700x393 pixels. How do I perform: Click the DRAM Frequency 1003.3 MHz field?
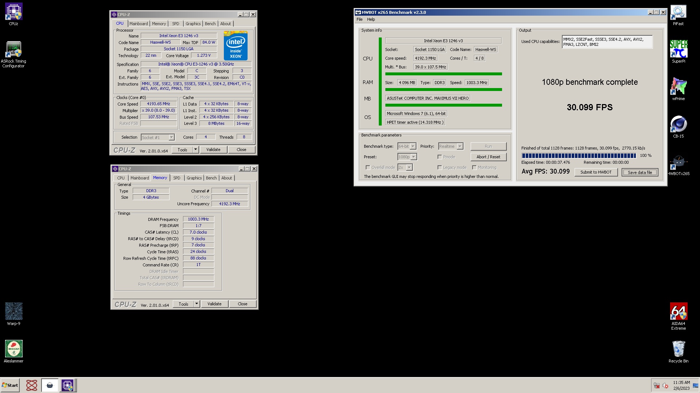(x=198, y=219)
